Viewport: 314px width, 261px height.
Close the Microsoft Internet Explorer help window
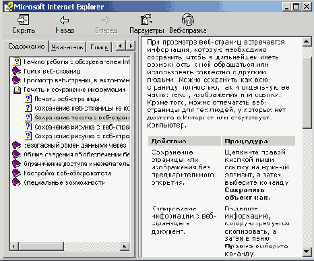click(x=306, y=7)
